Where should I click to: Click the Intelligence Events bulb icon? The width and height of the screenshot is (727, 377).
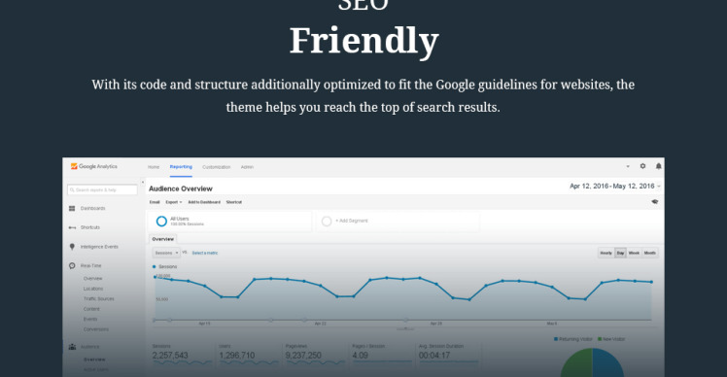(x=72, y=247)
